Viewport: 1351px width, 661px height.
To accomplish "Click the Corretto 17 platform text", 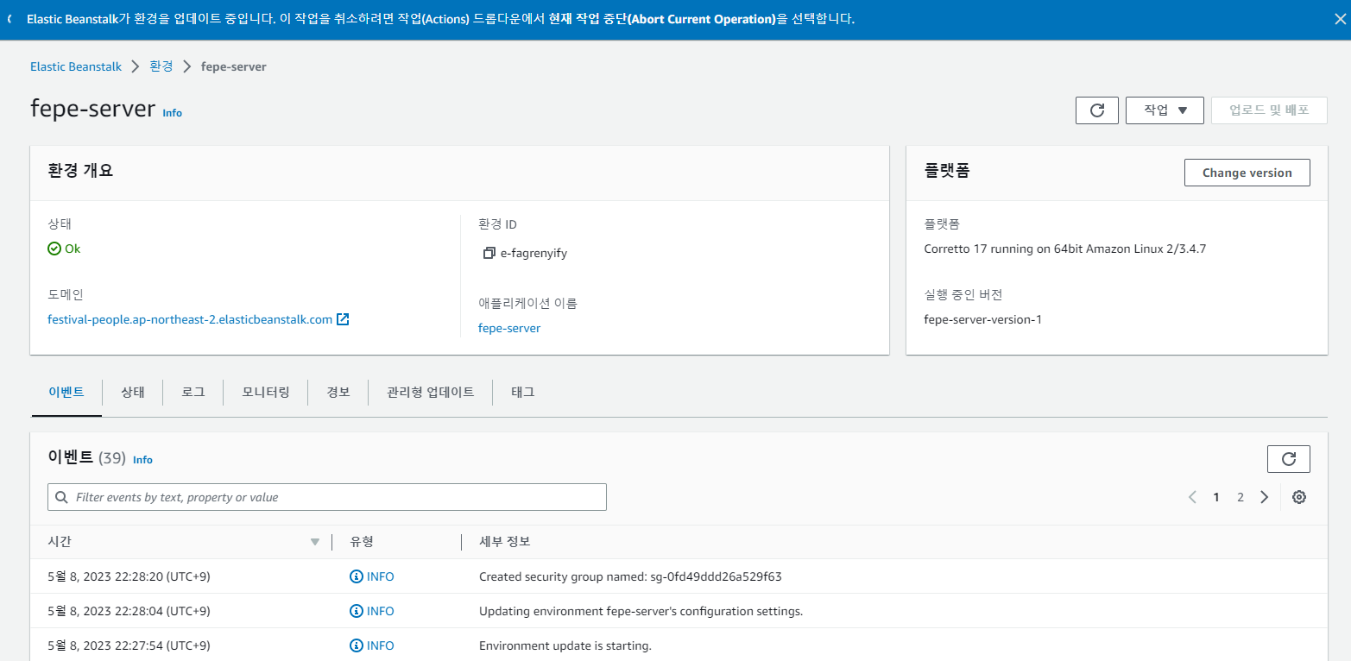I will tap(1064, 249).
